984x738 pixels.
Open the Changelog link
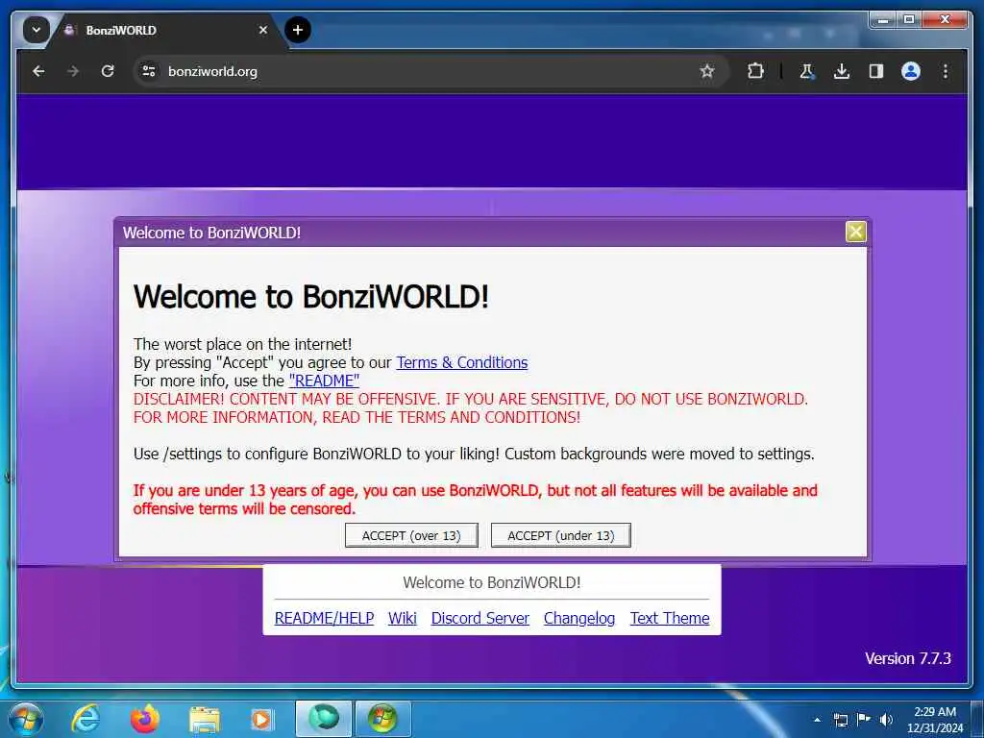tap(579, 618)
